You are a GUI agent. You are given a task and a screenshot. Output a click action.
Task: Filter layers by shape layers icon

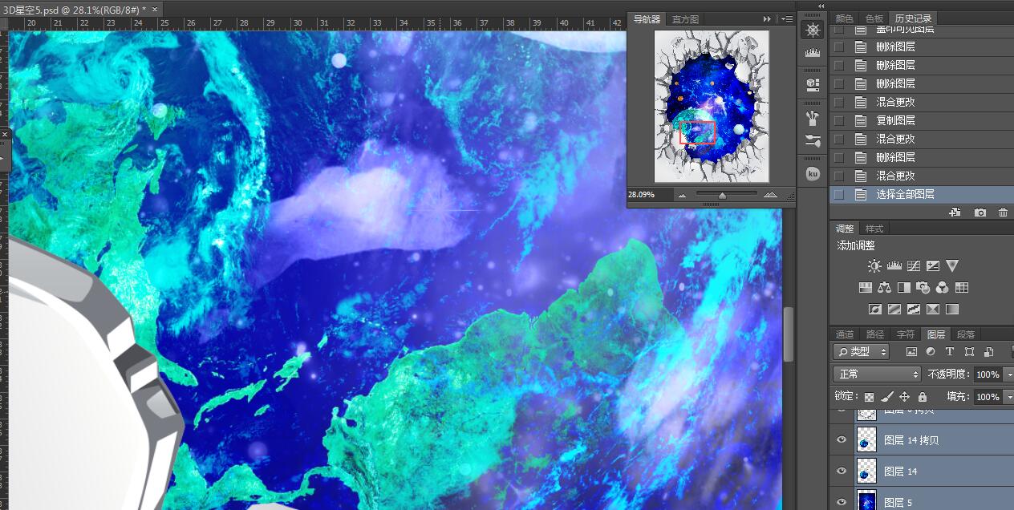pos(969,351)
